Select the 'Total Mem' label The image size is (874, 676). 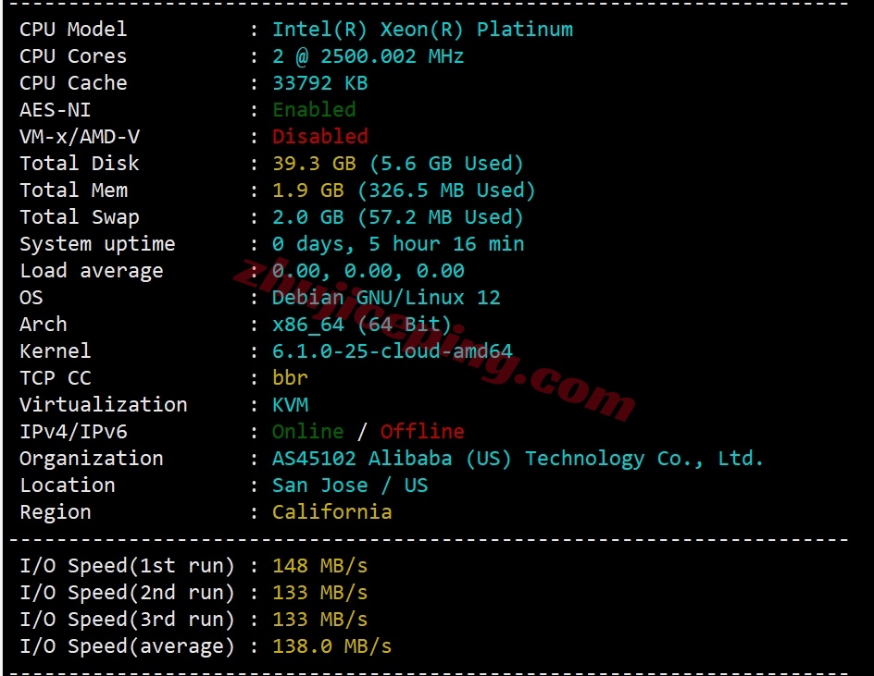[73, 190]
